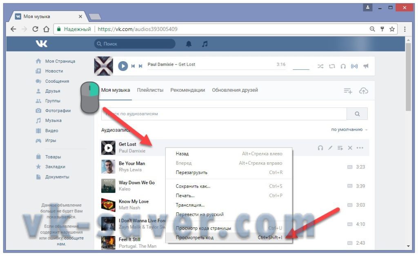Choose Печать... in context menu
418x256 pixels.
pos(229,196)
